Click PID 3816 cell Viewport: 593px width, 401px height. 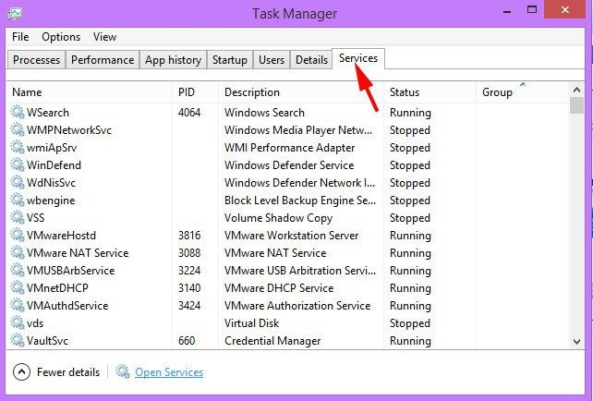(x=189, y=236)
